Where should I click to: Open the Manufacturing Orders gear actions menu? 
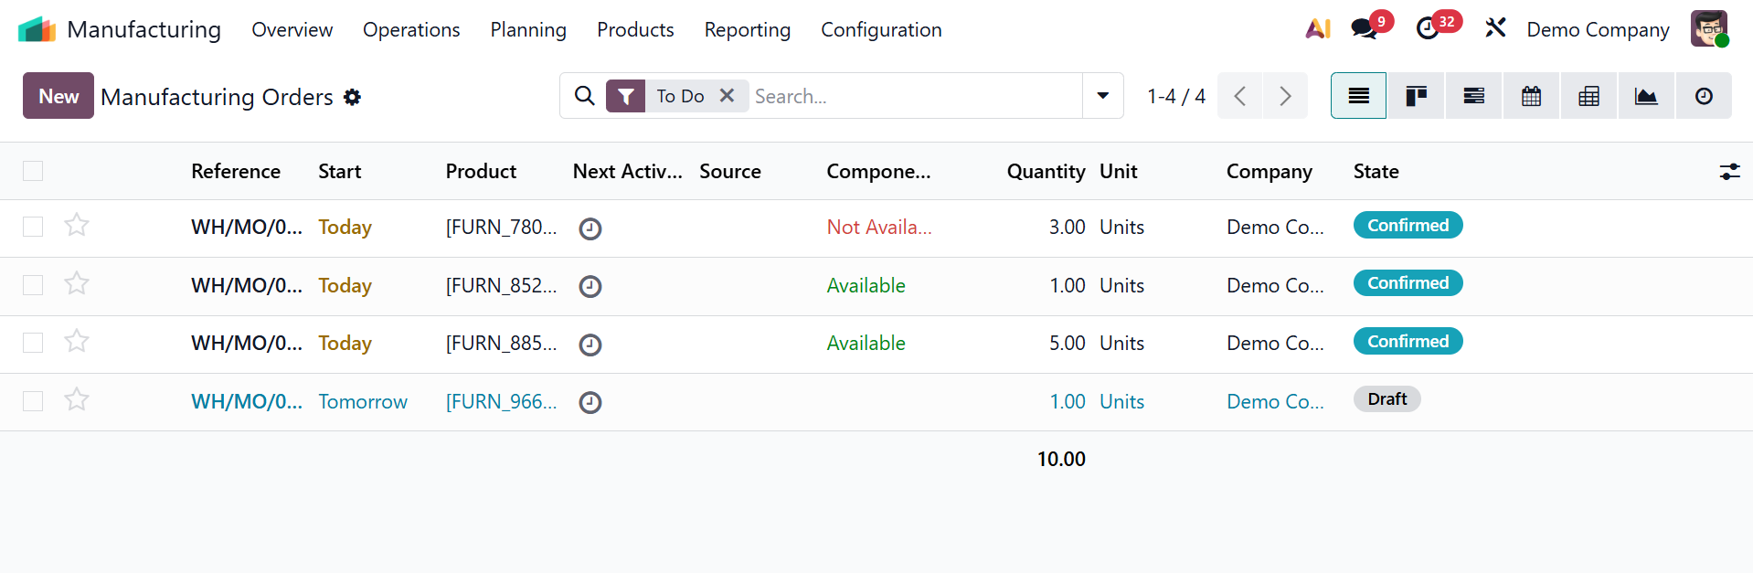[x=353, y=97]
